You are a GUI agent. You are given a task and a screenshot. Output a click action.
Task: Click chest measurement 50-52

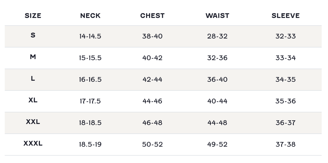pyautogui.click(x=152, y=145)
